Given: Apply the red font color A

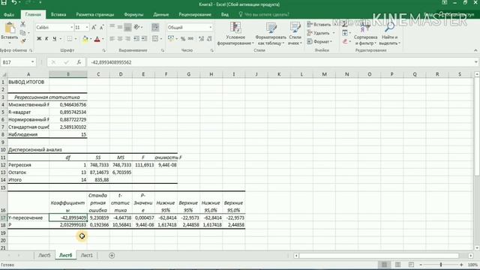Looking at the screenshot, I should point(97,39).
